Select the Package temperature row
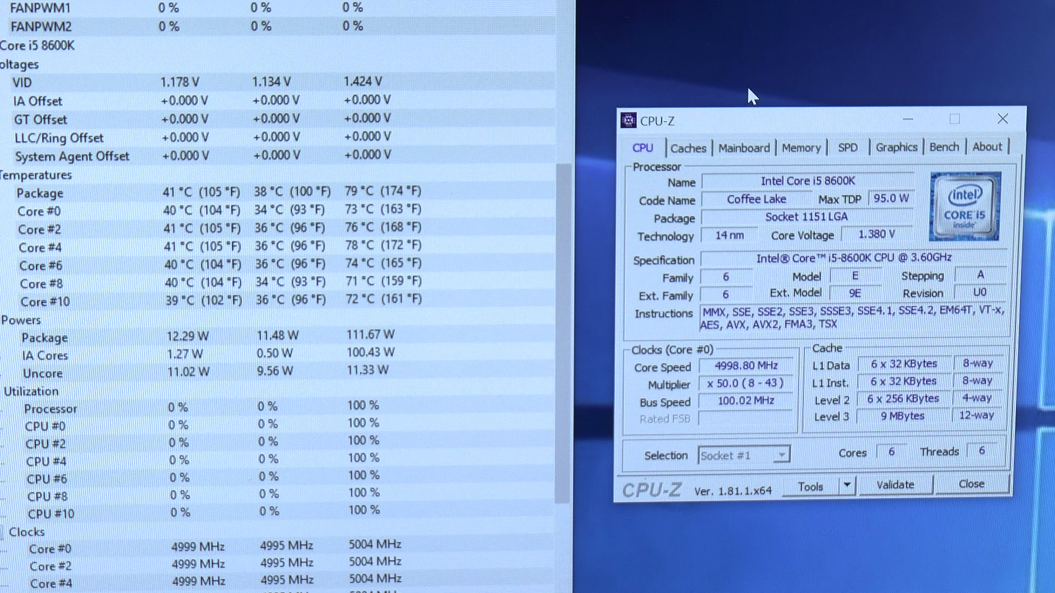1055x593 pixels. (277, 192)
